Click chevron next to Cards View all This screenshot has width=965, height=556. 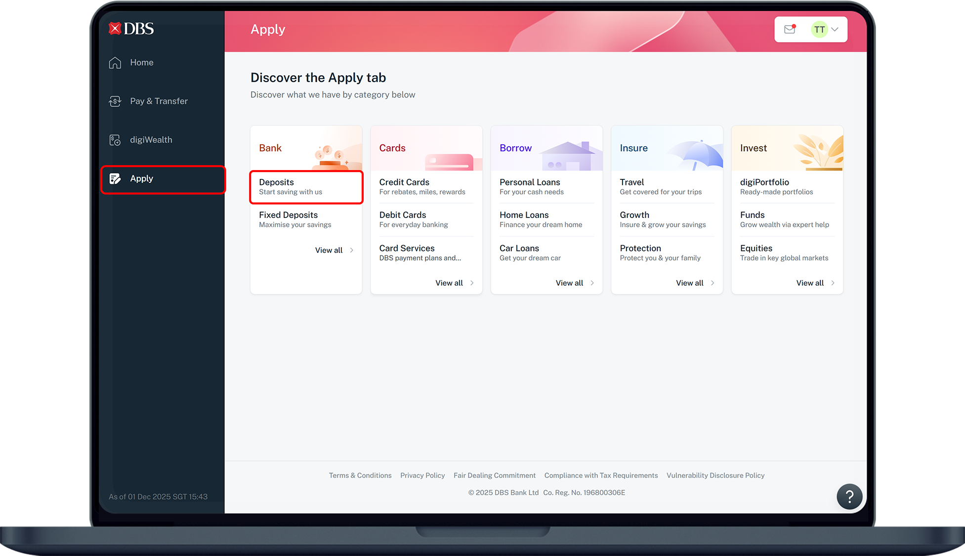[472, 283]
